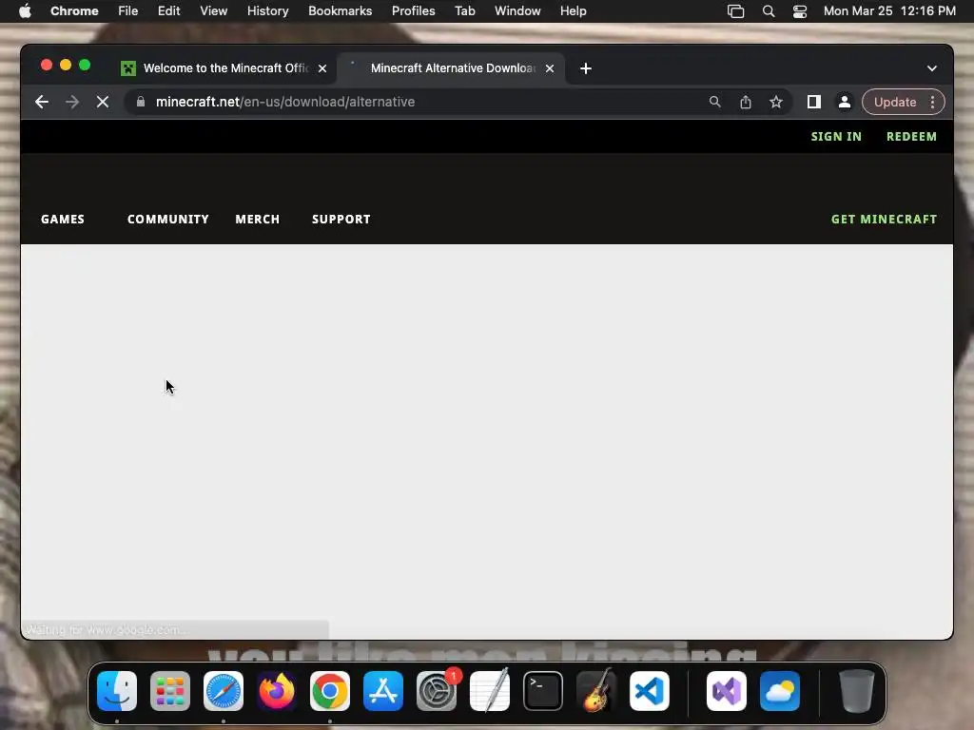Open the Chrome app menu

pos(74,11)
